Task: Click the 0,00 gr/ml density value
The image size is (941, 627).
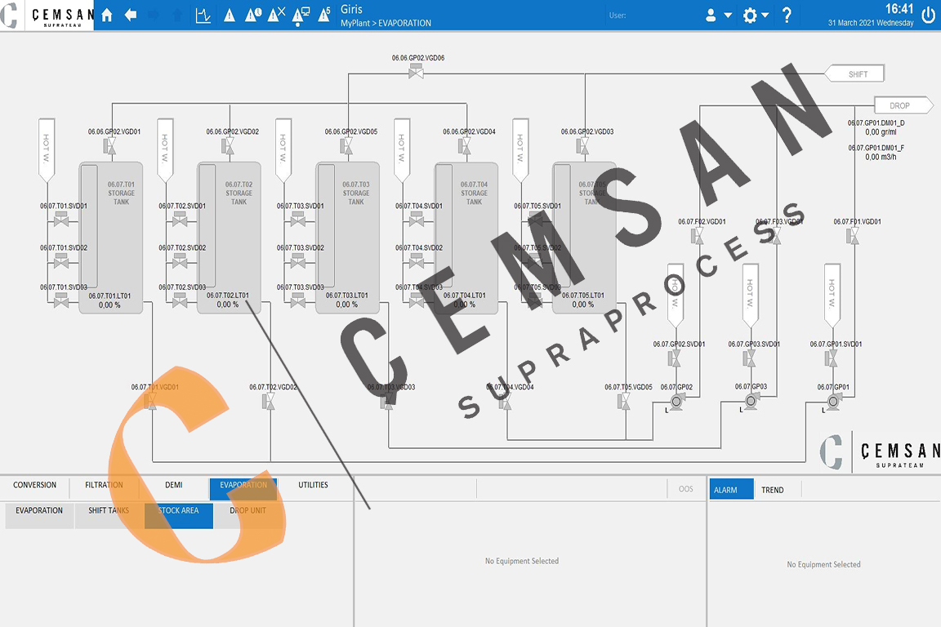Action: 881,132
